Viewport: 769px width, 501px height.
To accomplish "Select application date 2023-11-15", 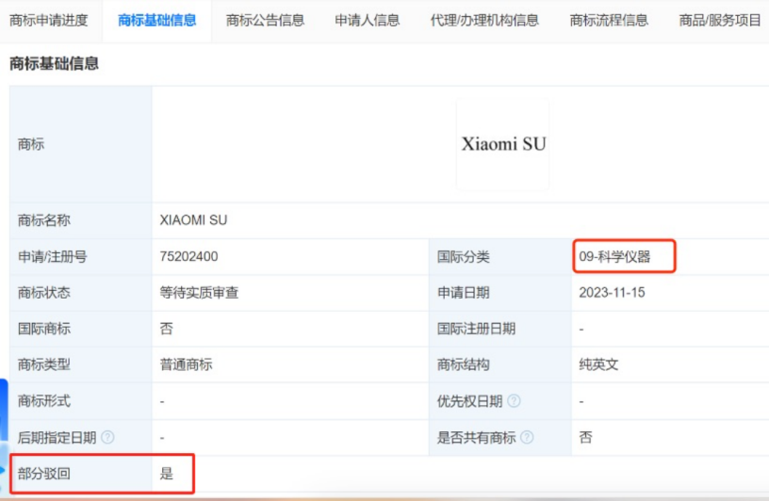I will 612,293.
